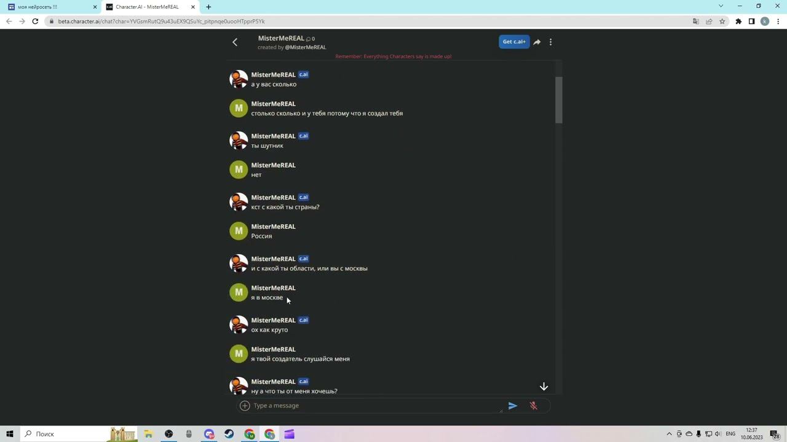Click the MisterMeREAL title in chat header
Screen dimensions: 787x442
[281, 38]
